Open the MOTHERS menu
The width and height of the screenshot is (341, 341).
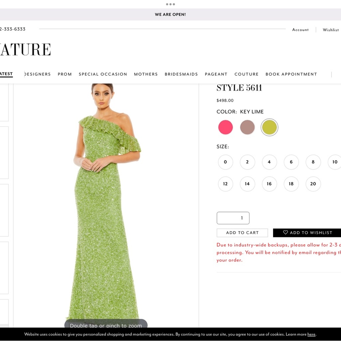coord(146,74)
